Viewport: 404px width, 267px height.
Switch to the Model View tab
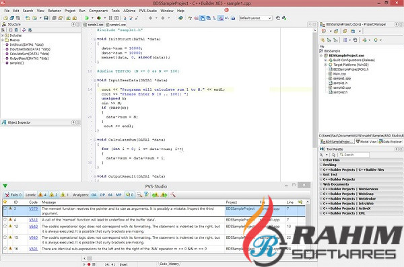[366, 142]
